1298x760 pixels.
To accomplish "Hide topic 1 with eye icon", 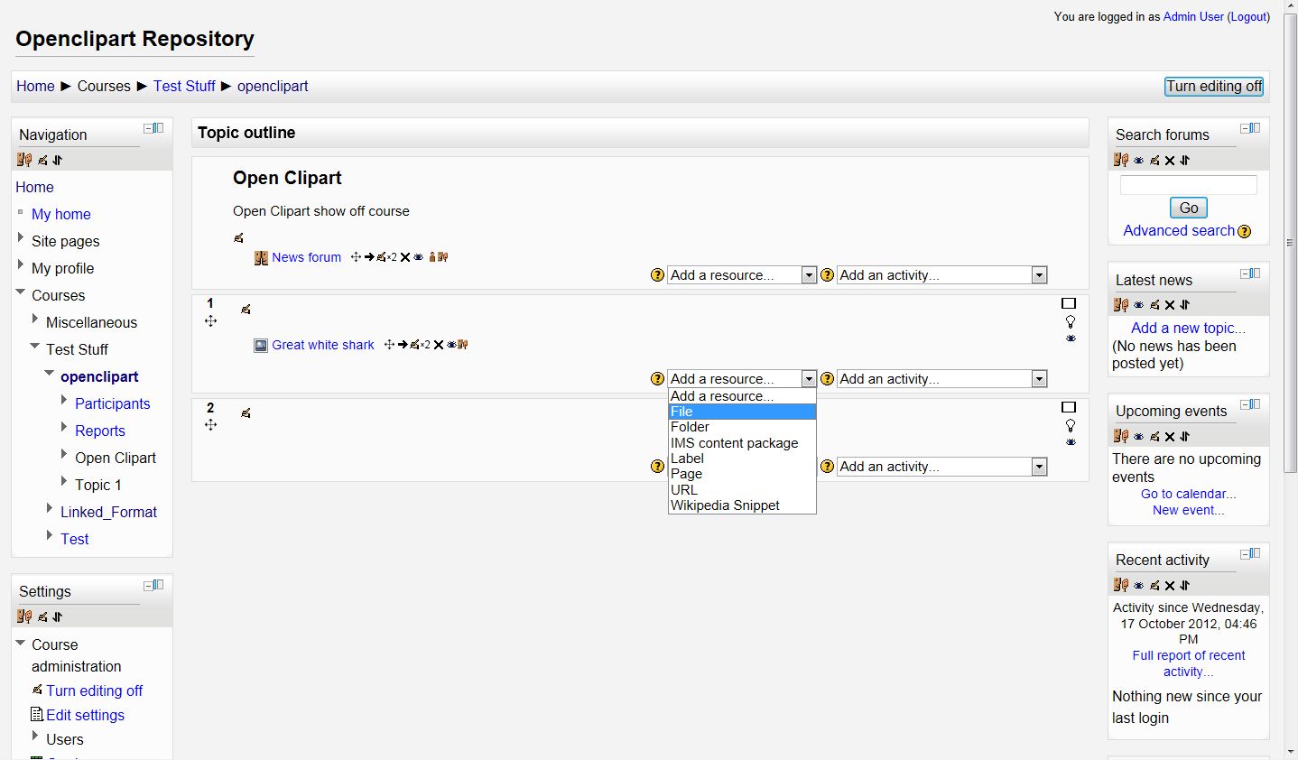I will pos(1071,338).
